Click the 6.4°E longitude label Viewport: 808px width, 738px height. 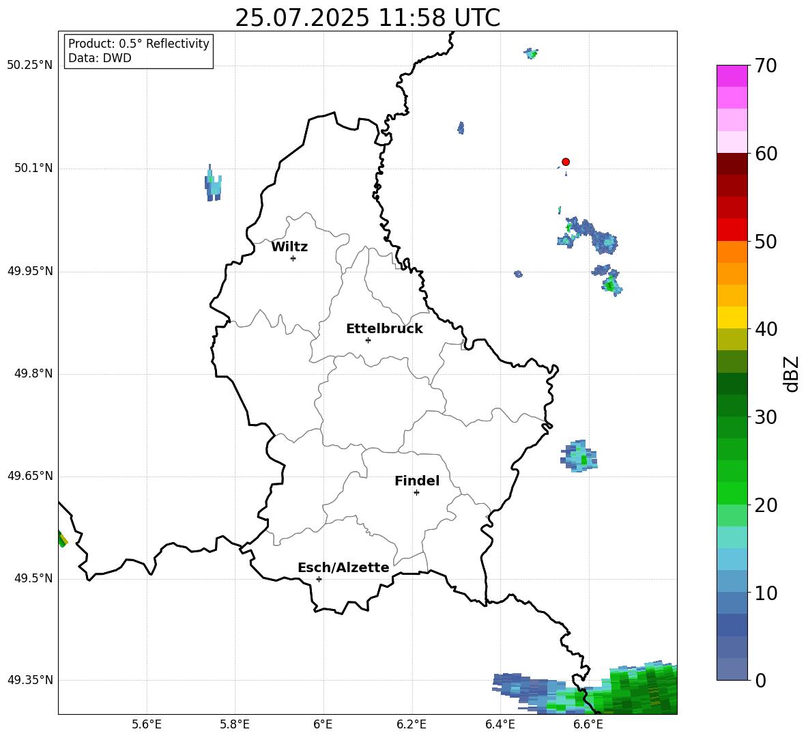pyautogui.click(x=500, y=724)
